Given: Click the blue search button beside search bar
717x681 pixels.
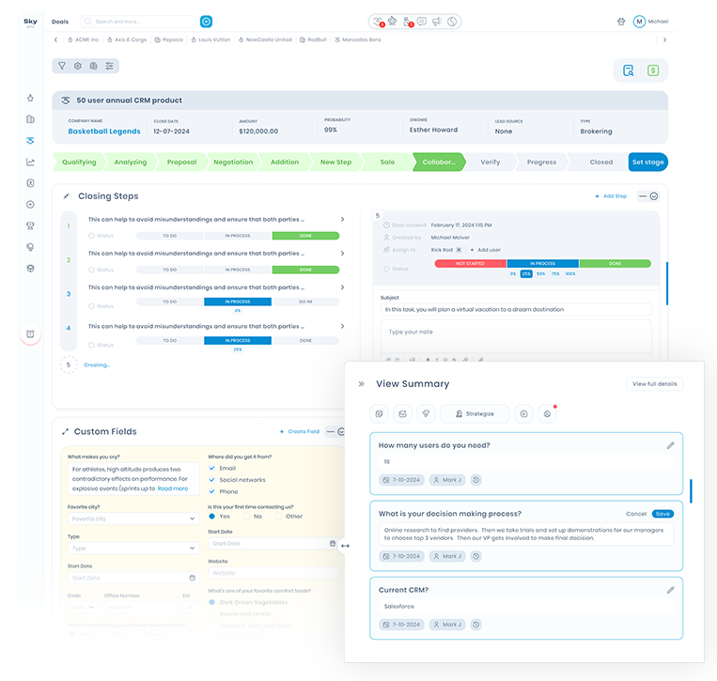Looking at the screenshot, I should tap(207, 21).
